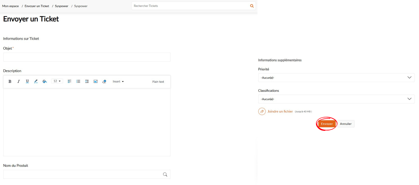Click the insert image icon
Image resolution: width=419 pixels, height=185 pixels.
tap(95, 81)
